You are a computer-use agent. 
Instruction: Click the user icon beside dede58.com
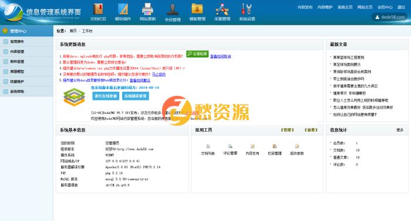[x=377, y=17]
